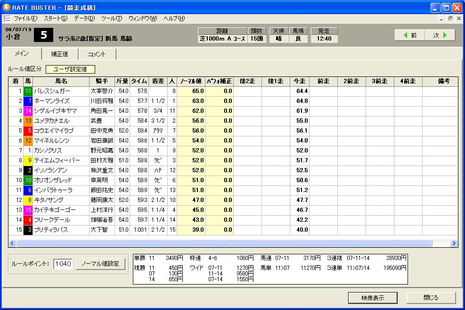Click the 映像表示 button

(x=373, y=298)
